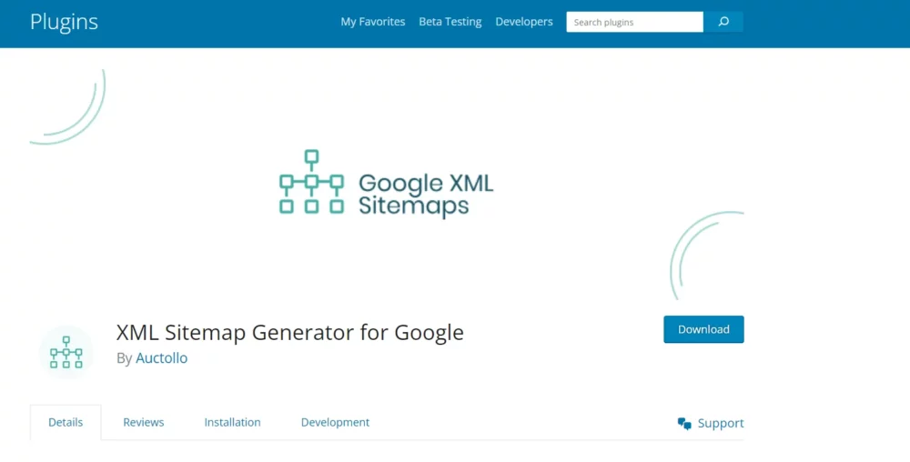Viewport: 910px width, 462px height.
Task: Download the XML Sitemap Generator plugin
Action: (703, 329)
